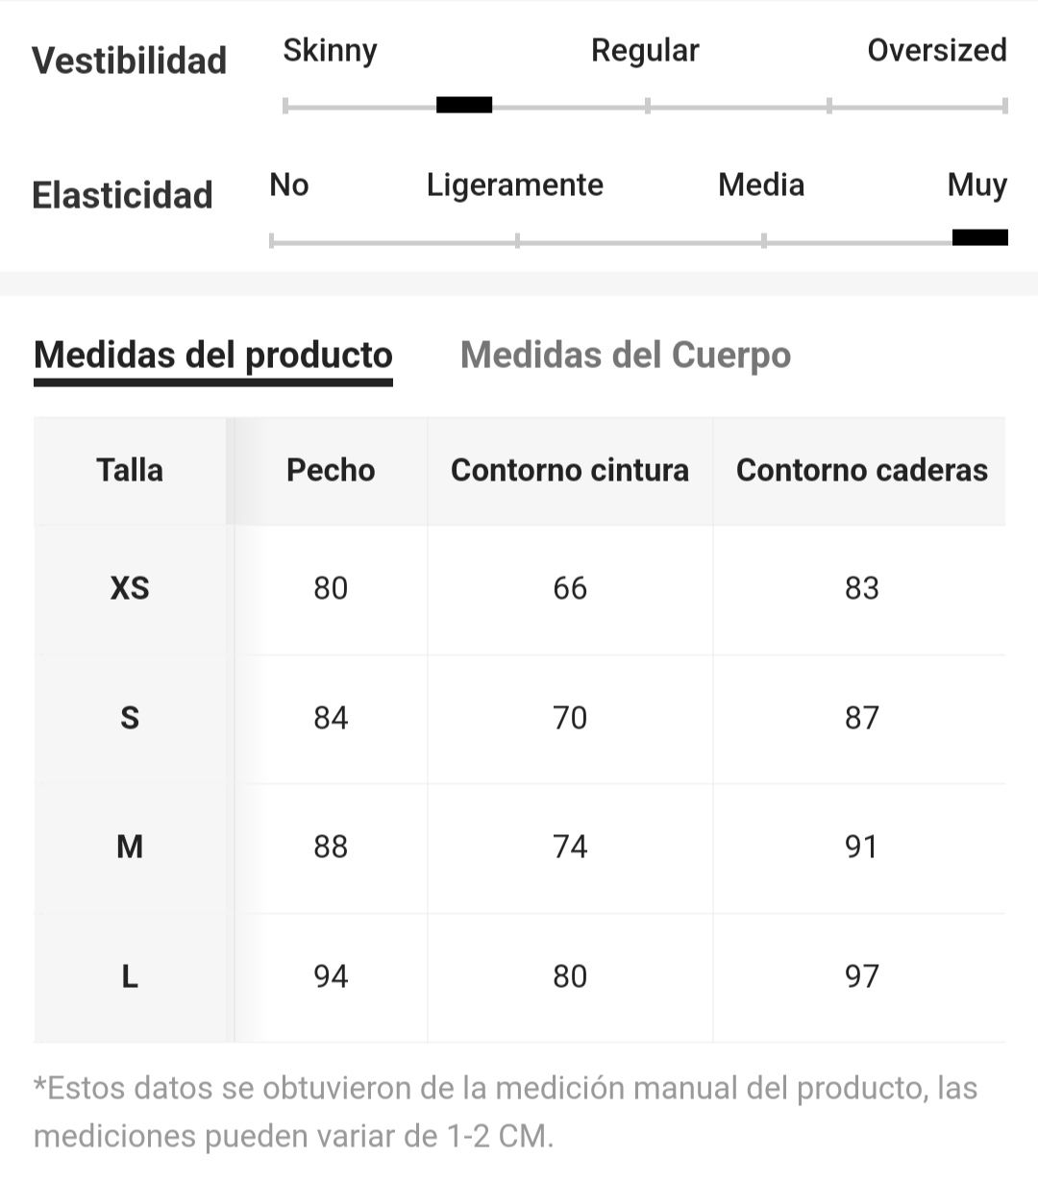Click the Oversized label on fit scale

[937, 50]
